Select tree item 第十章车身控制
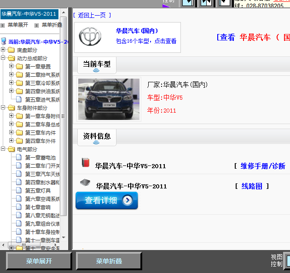This screenshot has width=290, height=273. [42, 232]
